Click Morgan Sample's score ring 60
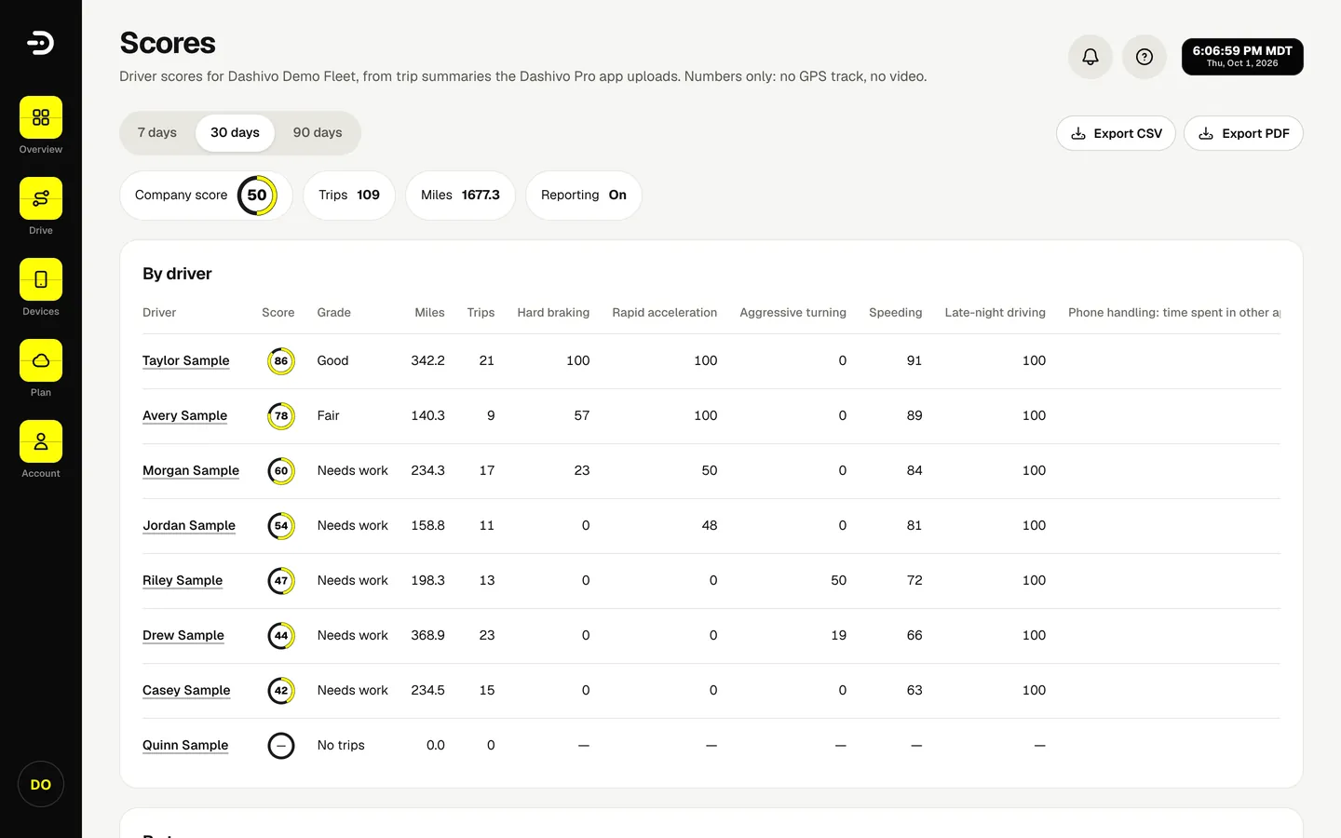The image size is (1341, 838). pyautogui.click(x=281, y=471)
